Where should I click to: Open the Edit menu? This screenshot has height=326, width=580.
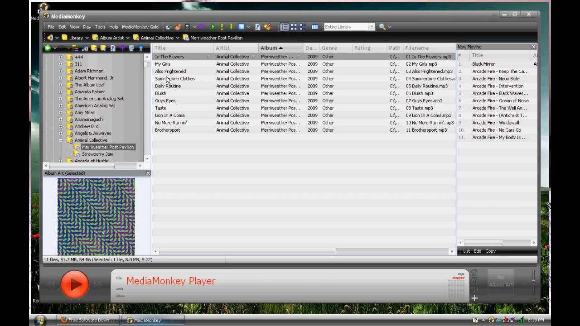(x=62, y=27)
